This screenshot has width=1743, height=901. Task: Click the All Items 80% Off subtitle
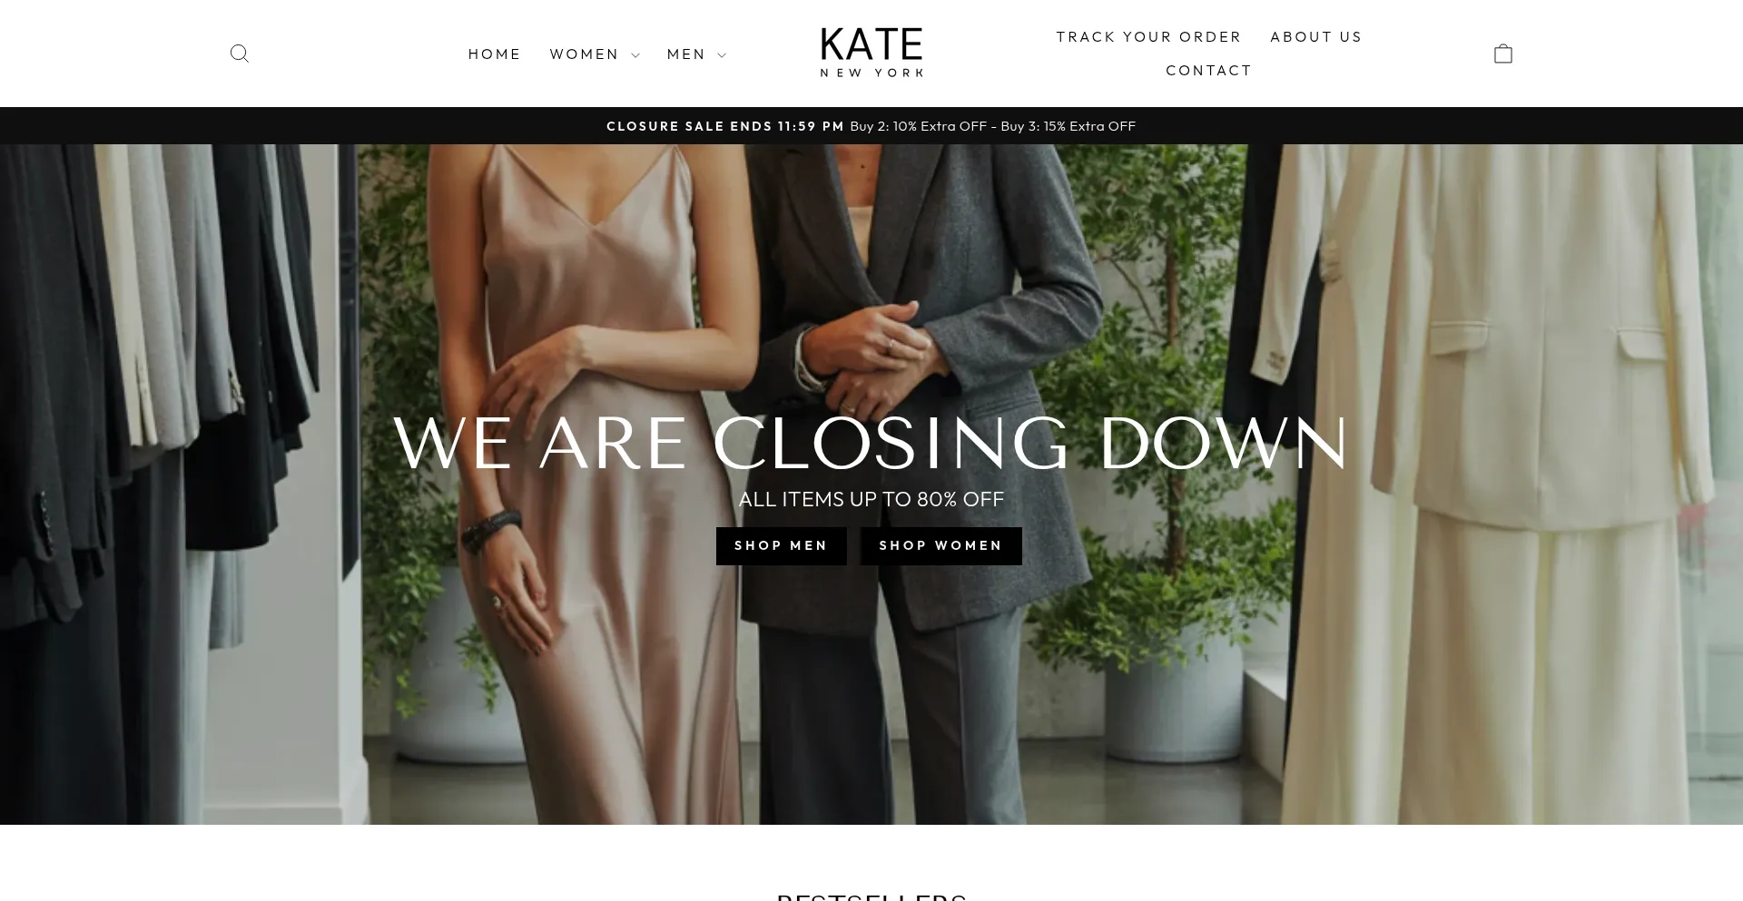(871, 499)
